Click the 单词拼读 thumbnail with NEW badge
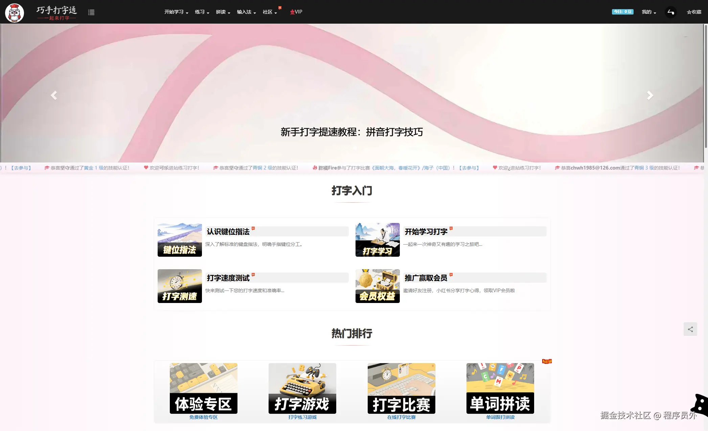Viewport: 708px width, 431px height. coord(500,388)
